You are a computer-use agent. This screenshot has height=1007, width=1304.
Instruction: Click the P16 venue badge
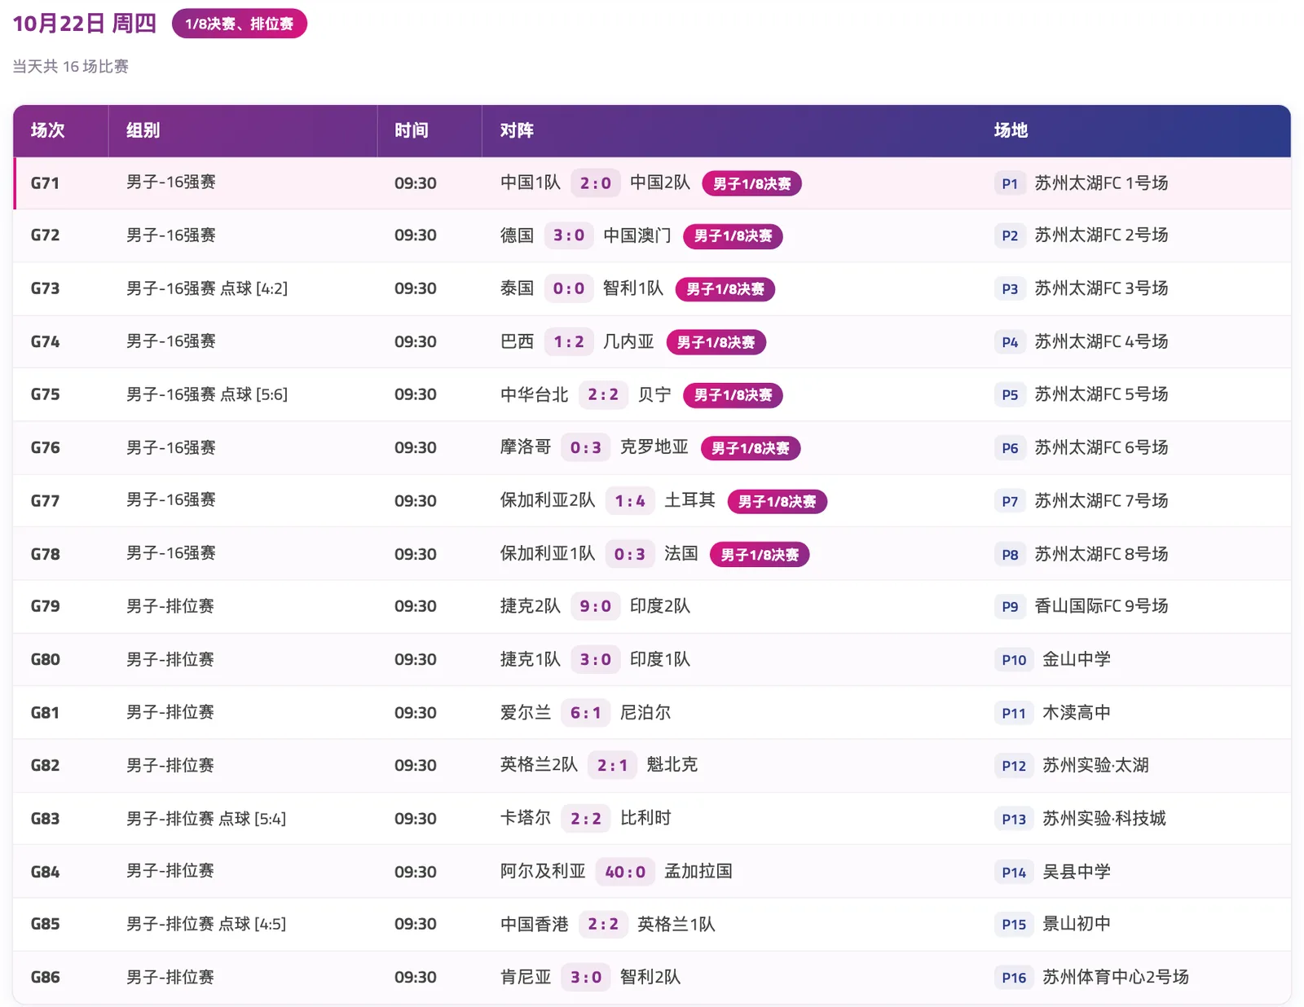coord(1014,977)
